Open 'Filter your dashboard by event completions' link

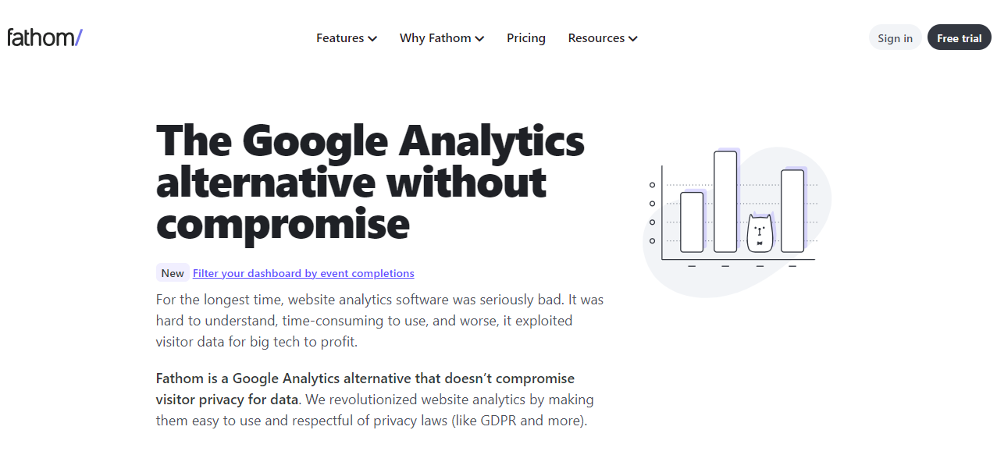304,273
